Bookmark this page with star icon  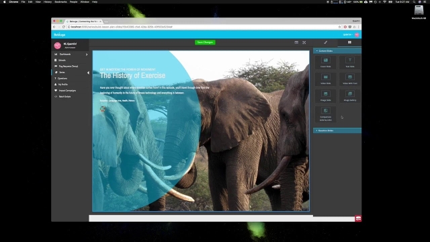coord(339,27)
